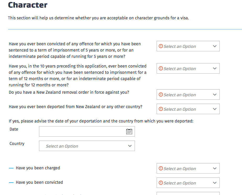The image size is (242, 195).
Task: Open dropdown for ever been deported question
Action: [x=188, y=109]
